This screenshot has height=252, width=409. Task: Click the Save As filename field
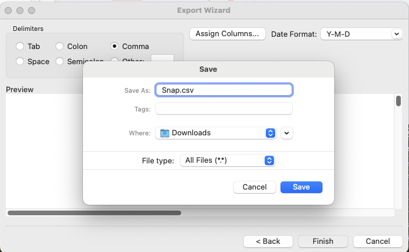(224, 90)
